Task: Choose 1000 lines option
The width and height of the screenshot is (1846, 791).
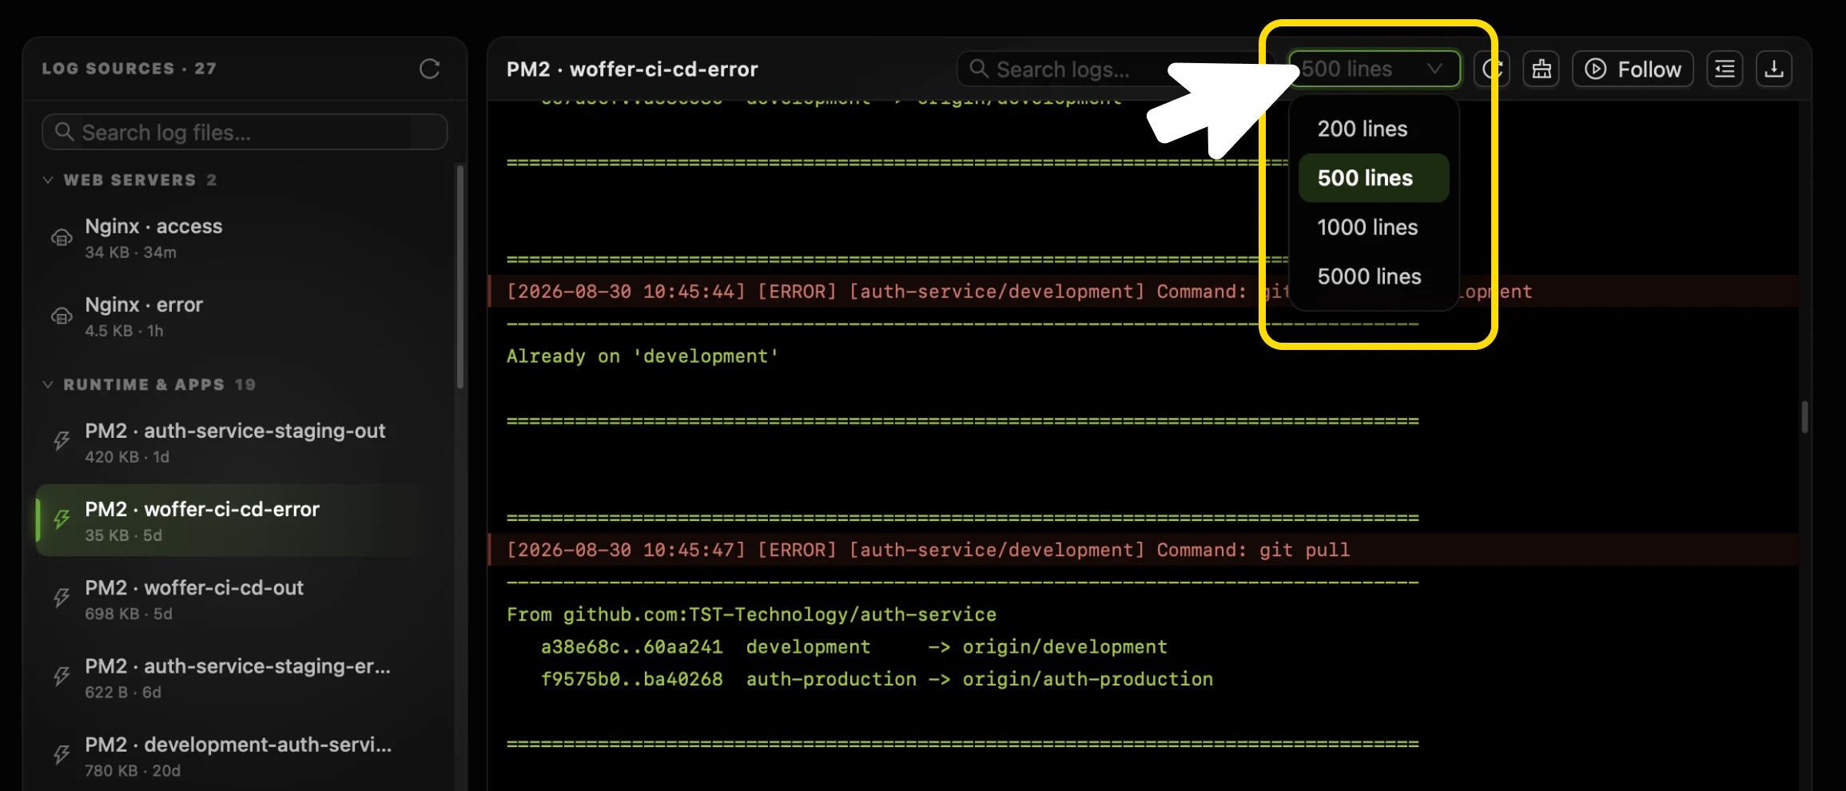Action: pyautogui.click(x=1374, y=228)
